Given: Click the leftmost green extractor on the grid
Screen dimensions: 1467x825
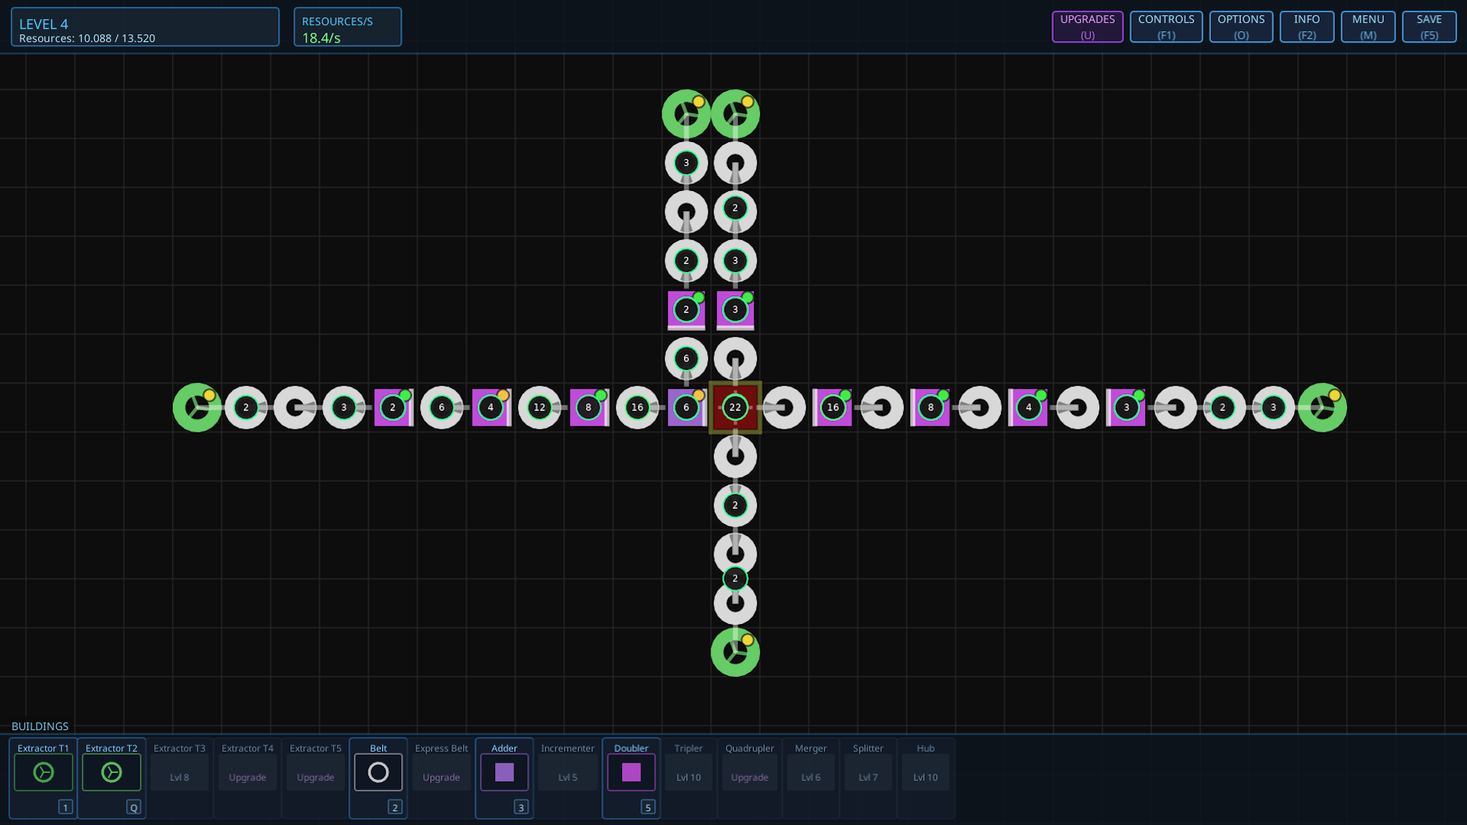Looking at the screenshot, I should pos(197,407).
